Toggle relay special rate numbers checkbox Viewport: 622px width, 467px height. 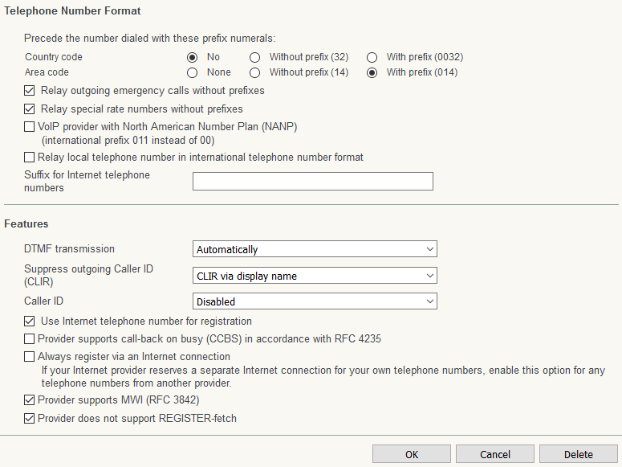tap(30, 109)
